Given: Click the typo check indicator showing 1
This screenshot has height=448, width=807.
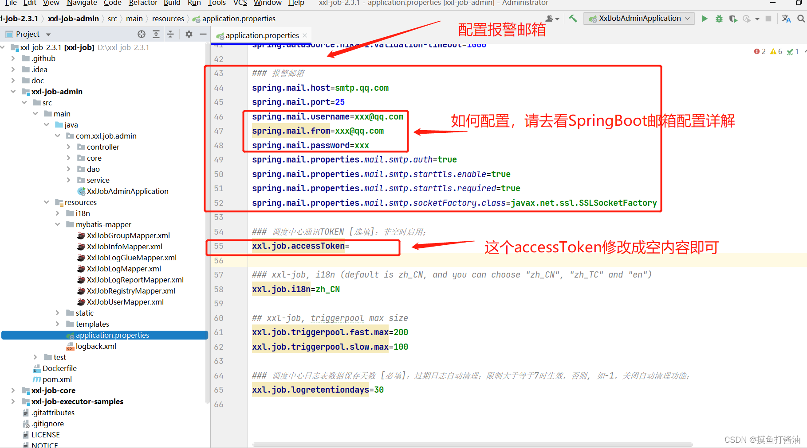Looking at the screenshot, I should point(793,51).
